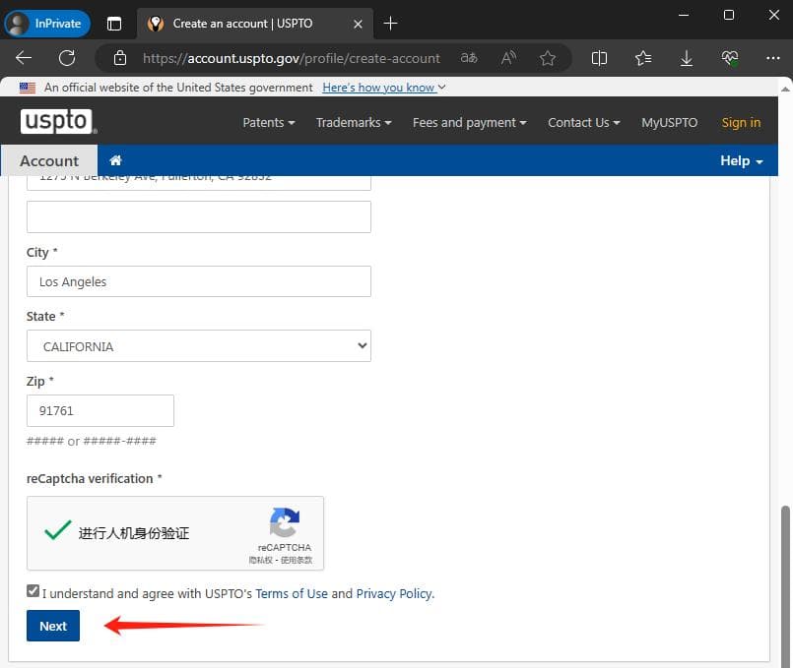Close the Create an account tab
Viewport: 793px width, 668px height.
(358, 24)
